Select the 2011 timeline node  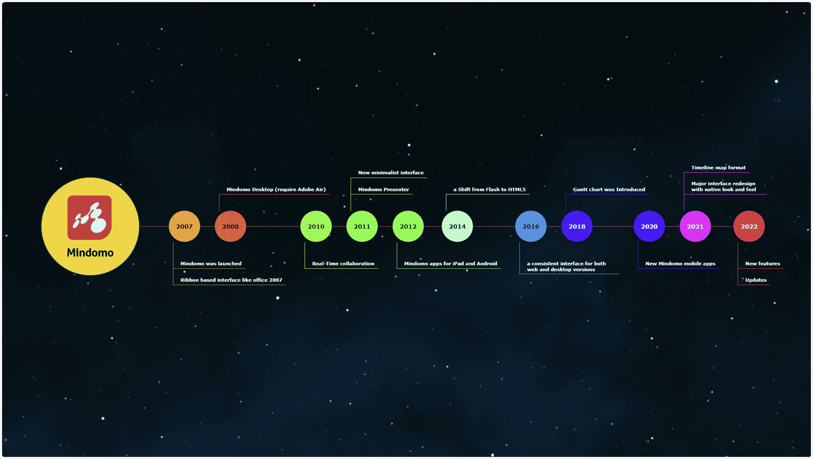(362, 227)
